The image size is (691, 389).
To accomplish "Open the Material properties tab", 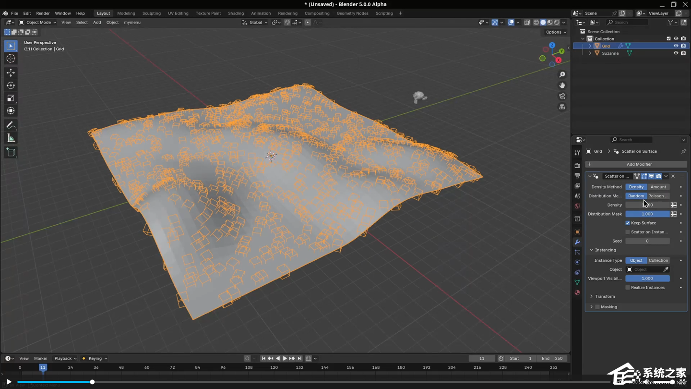I will pyautogui.click(x=577, y=292).
